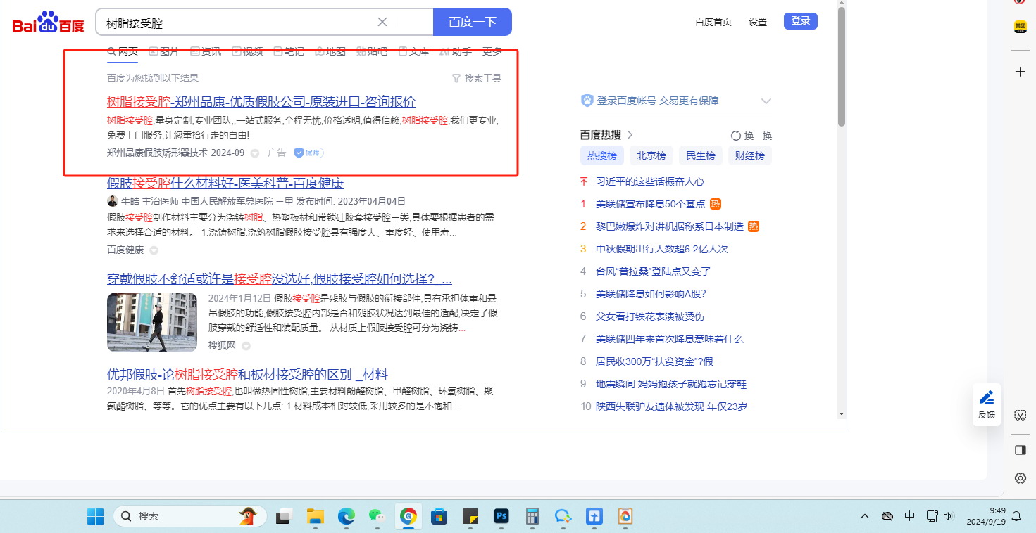Expand arrow next to 百度热搜 heading
Image resolution: width=1036 pixels, height=533 pixels.
630,135
